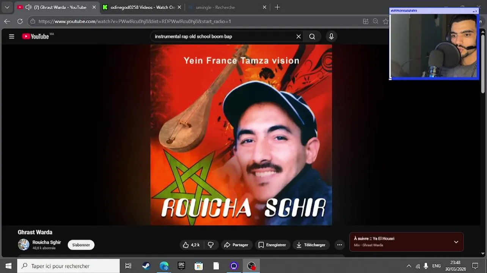The height and width of the screenshot is (273, 487).
Task: Open Steam from the taskbar
Action: pyautogui.click(x=146, y=266)
